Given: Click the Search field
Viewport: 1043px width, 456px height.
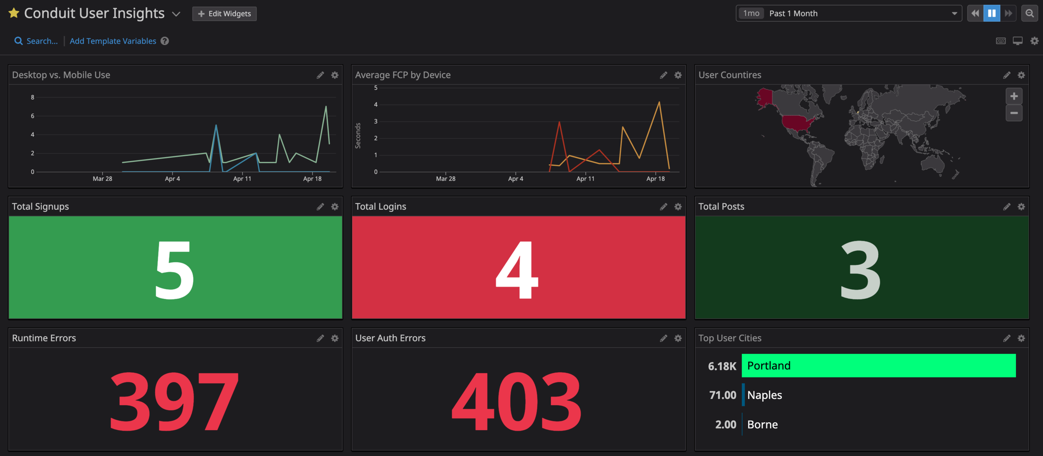Looking at the screenshot, I should [36, 41].
